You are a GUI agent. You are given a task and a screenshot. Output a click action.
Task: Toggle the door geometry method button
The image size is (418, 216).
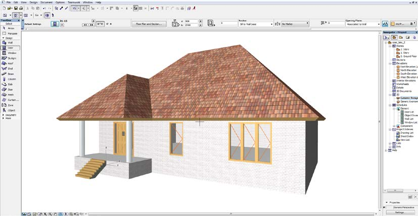pyautogui.click(x=100, y=24)
